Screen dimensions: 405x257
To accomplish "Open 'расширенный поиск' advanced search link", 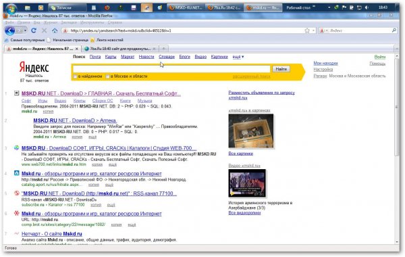I will tap(251, 76).
